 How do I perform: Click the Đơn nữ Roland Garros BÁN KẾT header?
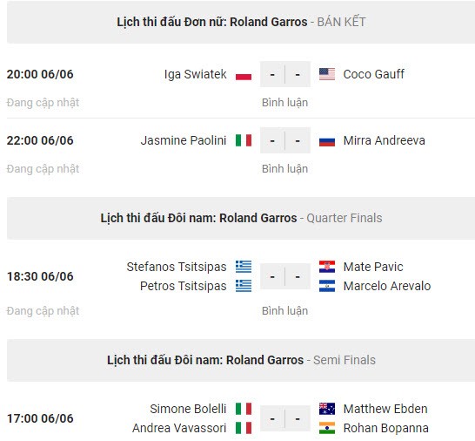tap(241, 22)
